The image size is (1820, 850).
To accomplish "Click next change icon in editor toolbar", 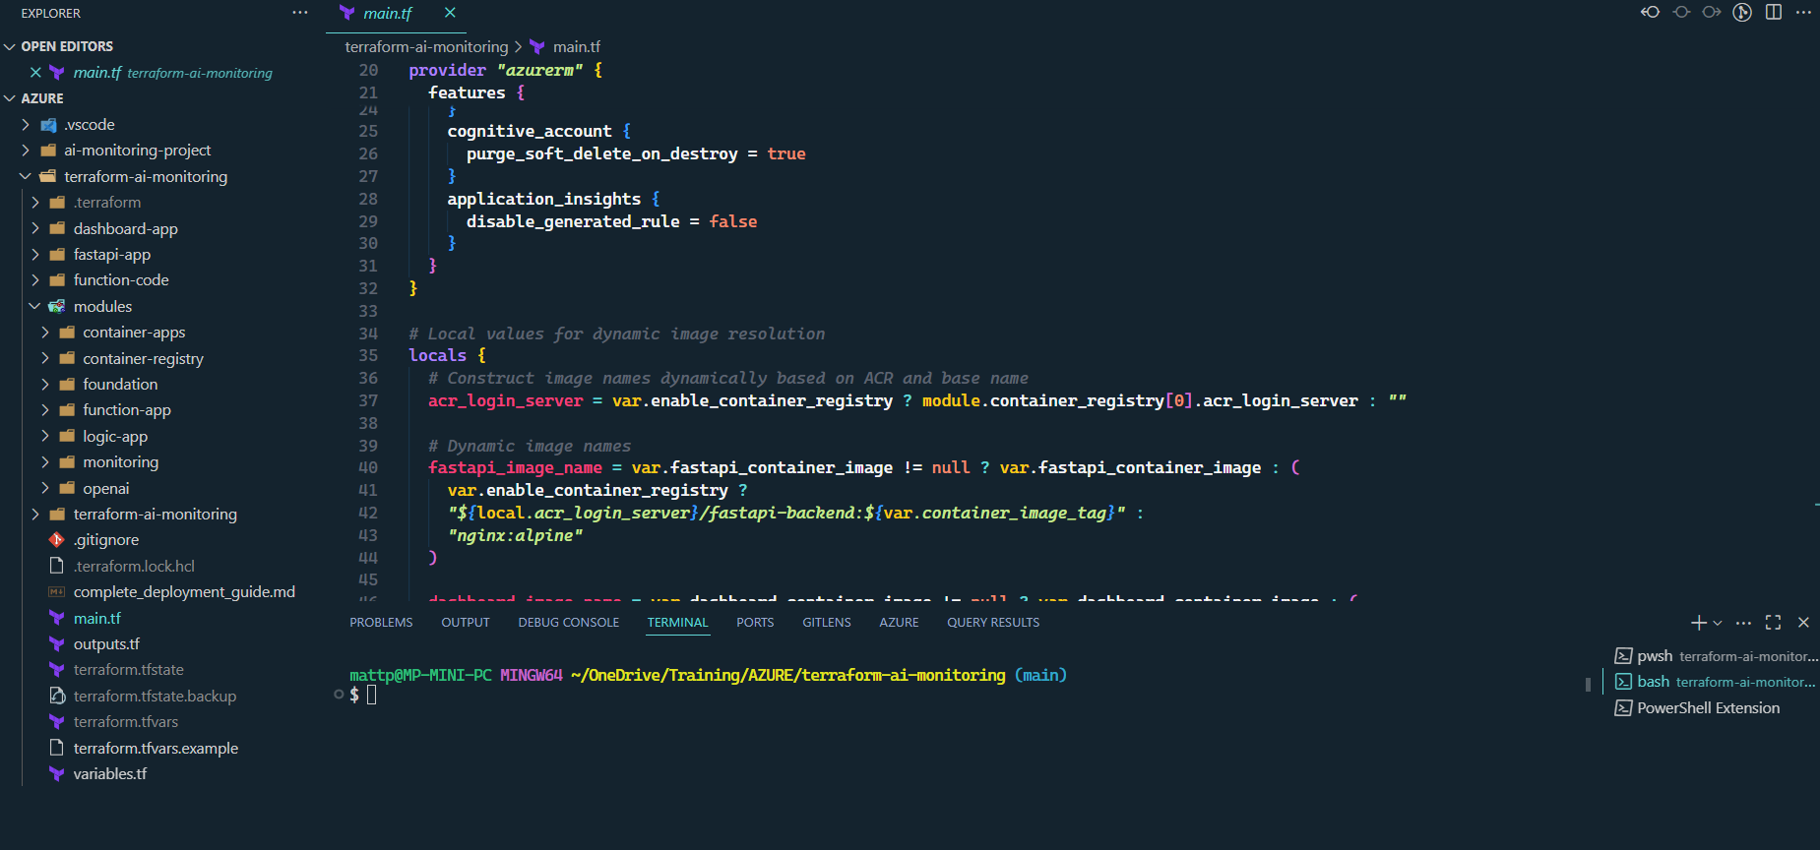I will [1712, 12].
